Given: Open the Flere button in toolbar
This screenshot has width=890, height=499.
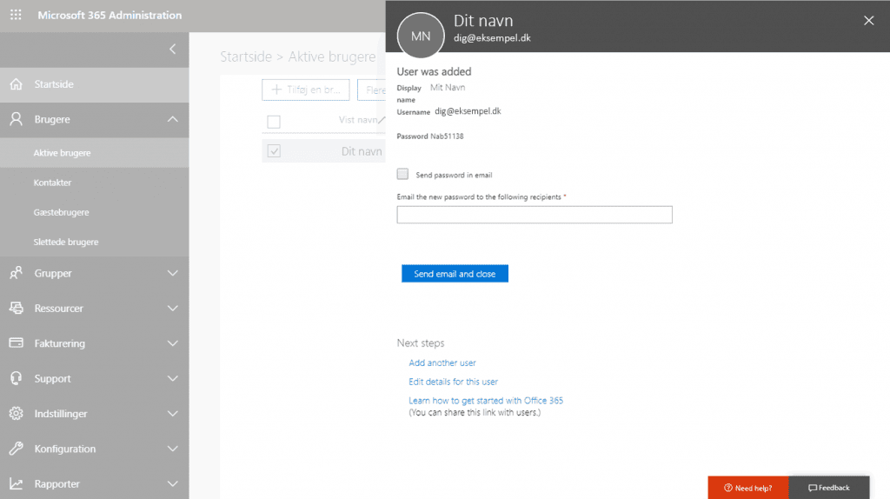Looking at the screenshot, I should pyautogui.click(x=372, y=90).
